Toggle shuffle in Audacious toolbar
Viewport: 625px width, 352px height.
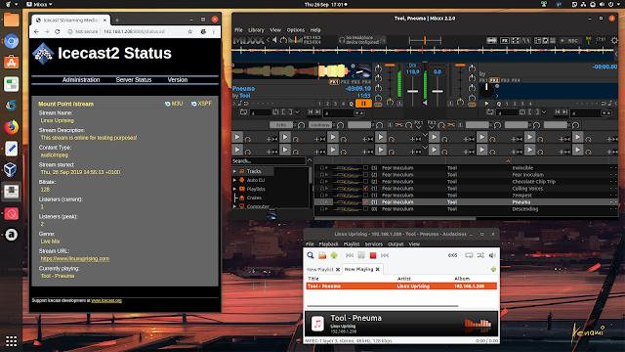tap(480, 255)
